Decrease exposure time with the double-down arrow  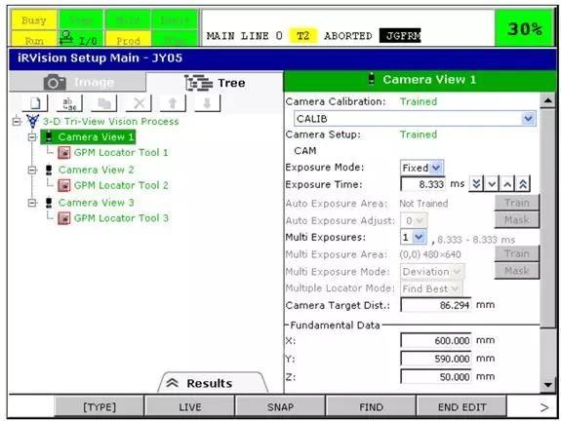[476, 184]
